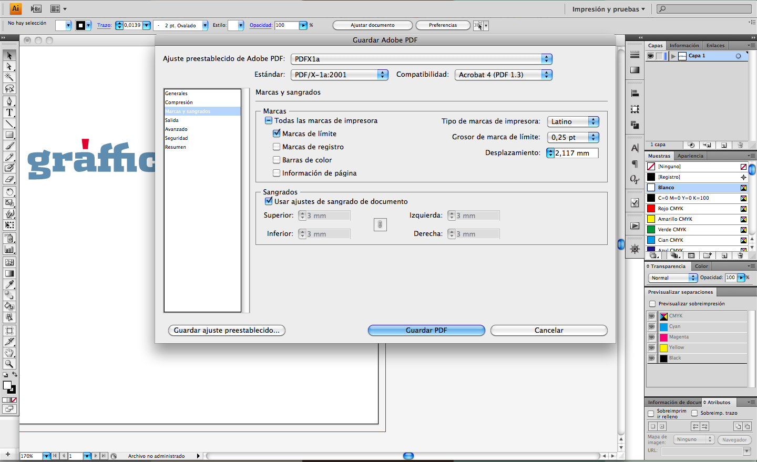Select the Gradient tool
The image size is (757, 462).
click(9, 273)
